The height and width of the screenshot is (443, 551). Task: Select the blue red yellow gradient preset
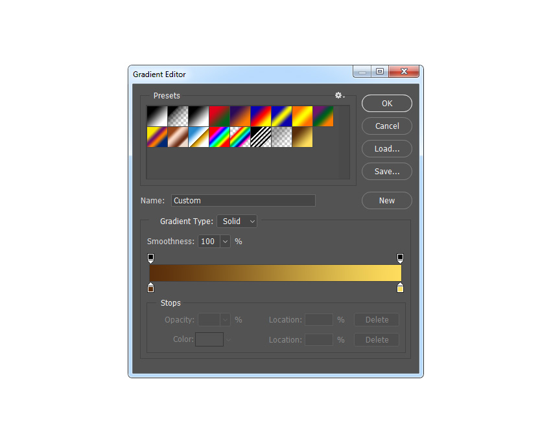(x=261, y=116)
